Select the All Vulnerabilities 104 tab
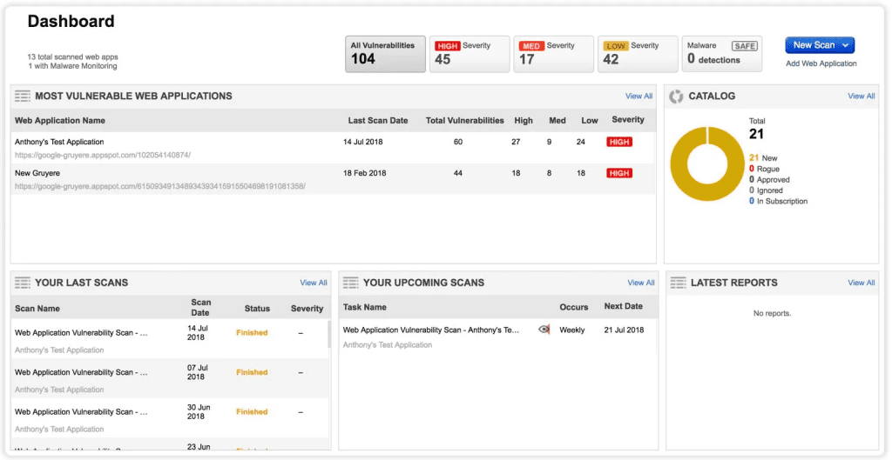Image resolution: width=892 pixels, height=460 pixels. (x=386, y=54)
